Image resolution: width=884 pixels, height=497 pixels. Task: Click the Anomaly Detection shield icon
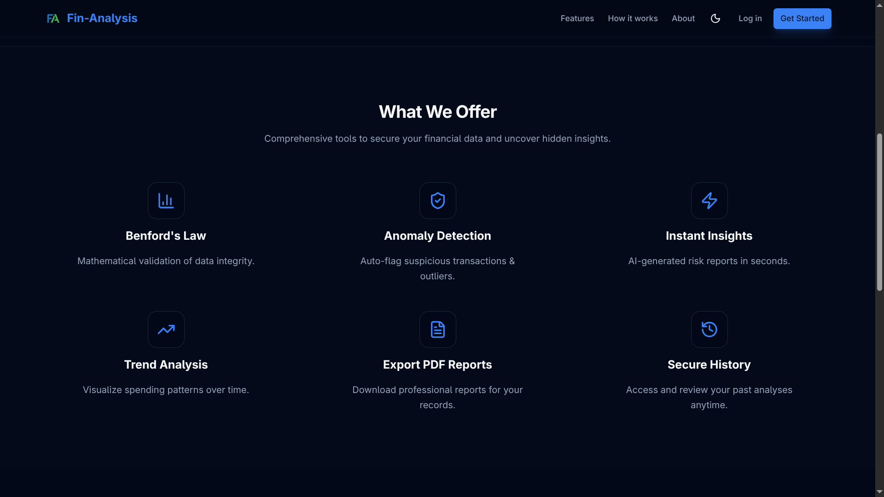[x=437, y=201]
